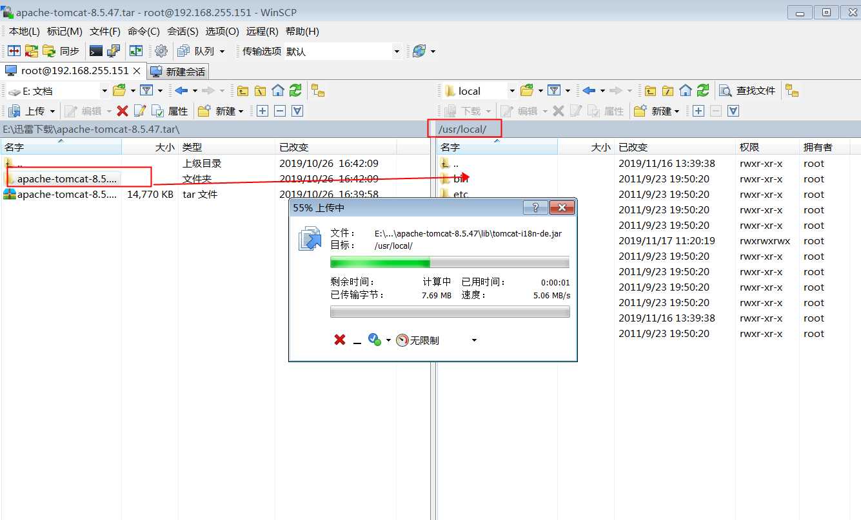861x520 pixels.
Task: Click local panel root directory icon
Action: click(260, 91)
